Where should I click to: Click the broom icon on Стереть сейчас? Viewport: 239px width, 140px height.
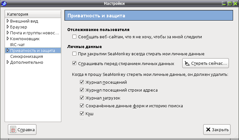tap(187, 63)
